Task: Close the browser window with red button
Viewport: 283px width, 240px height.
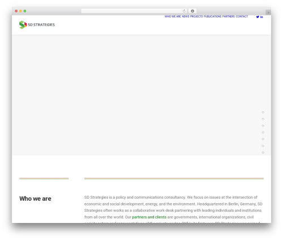Action: (16, 11)
